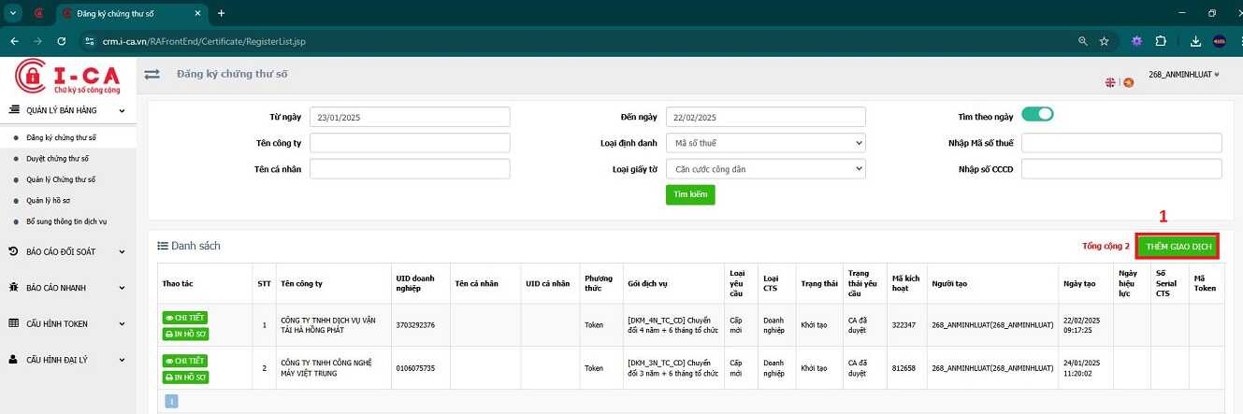Open site information icon in address bar
The width and height of the screenshot is (1243, 414).
point(90,41)
